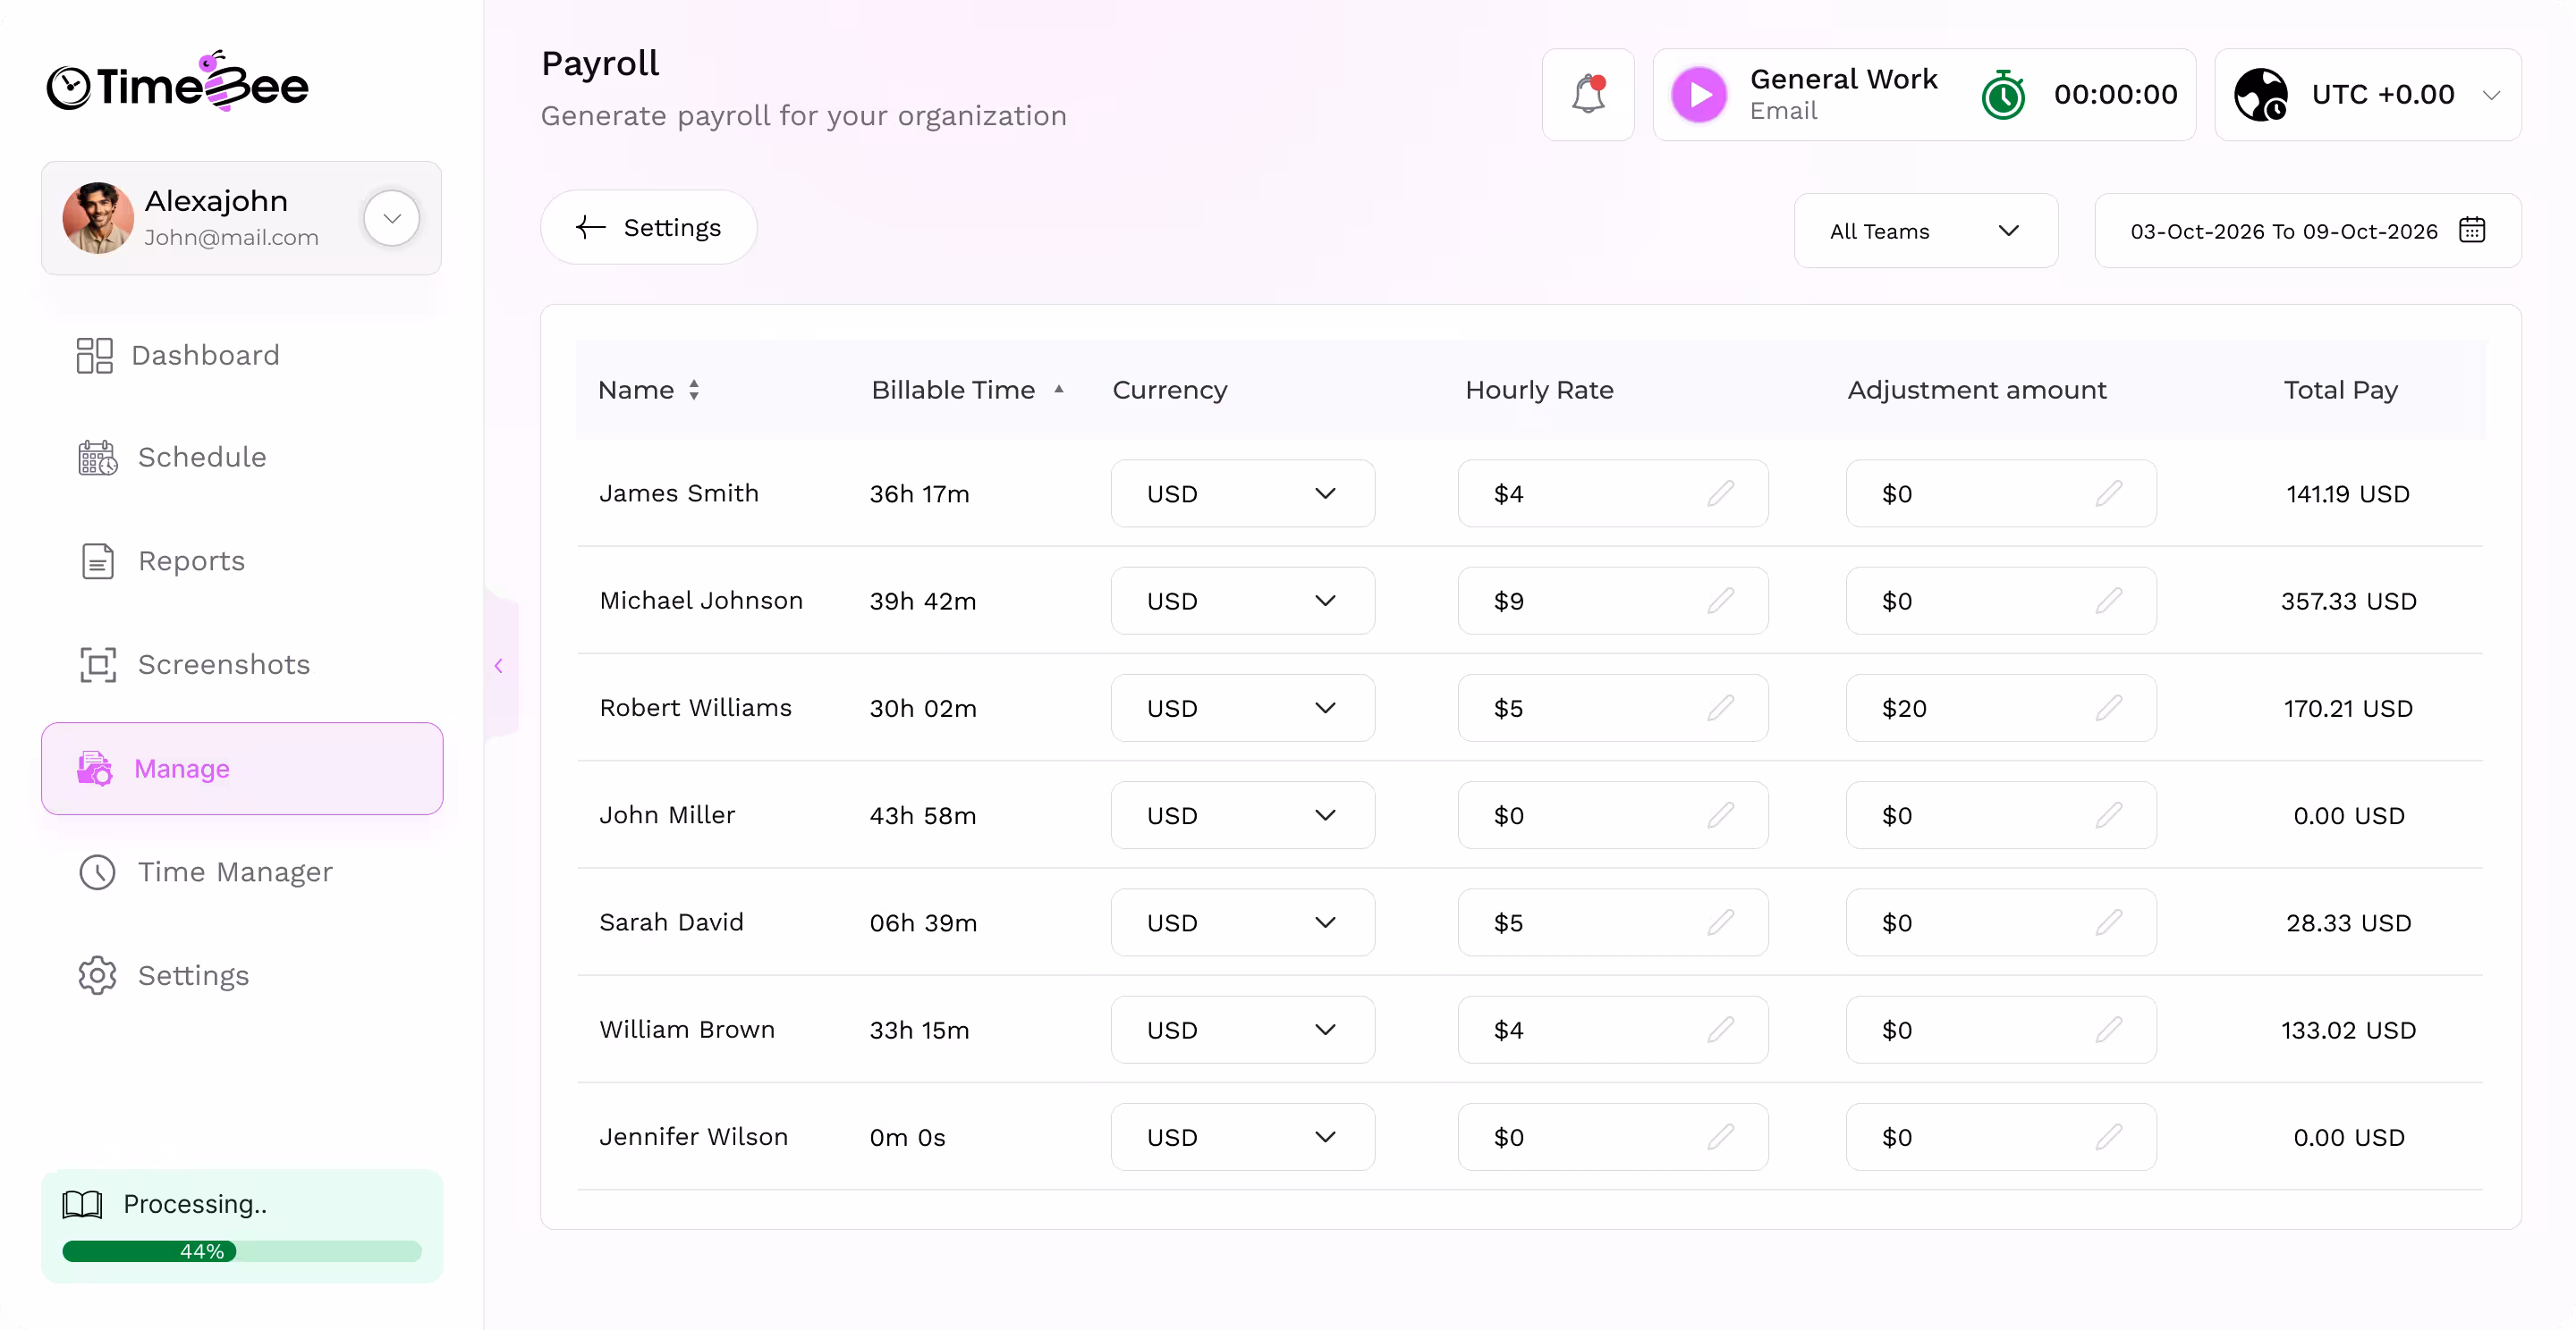This screenshot has width=2576, height=1330.
Task: Edit Jennifer Wilson hourly rate pencil
Action: coord(1720,1136)
